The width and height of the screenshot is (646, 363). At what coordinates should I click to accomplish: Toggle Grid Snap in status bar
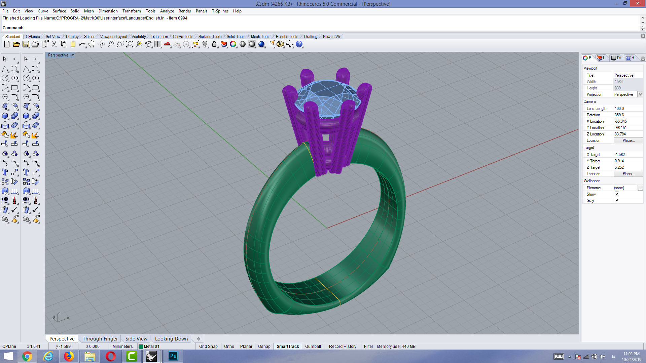click(x=208, y=347)
